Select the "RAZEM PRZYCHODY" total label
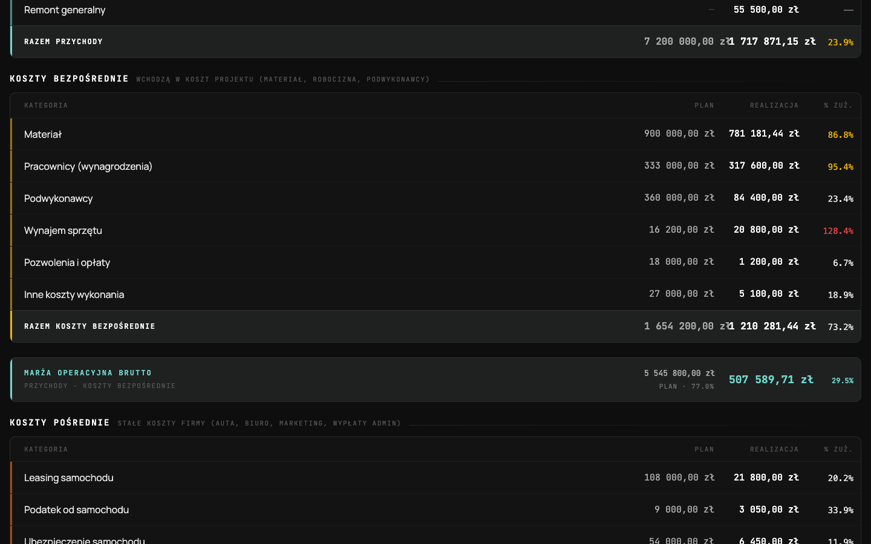871x544 pixels. [x=64, y=42]
